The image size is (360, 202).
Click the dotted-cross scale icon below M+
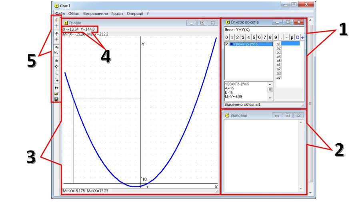[x=56, y=66]
